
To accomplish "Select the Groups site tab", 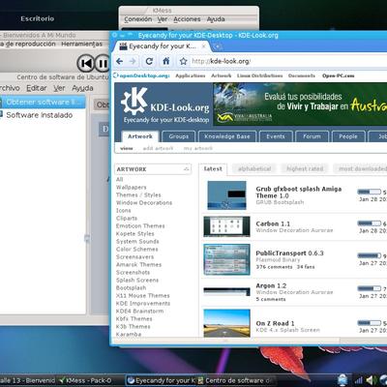I will pos(178,136).
